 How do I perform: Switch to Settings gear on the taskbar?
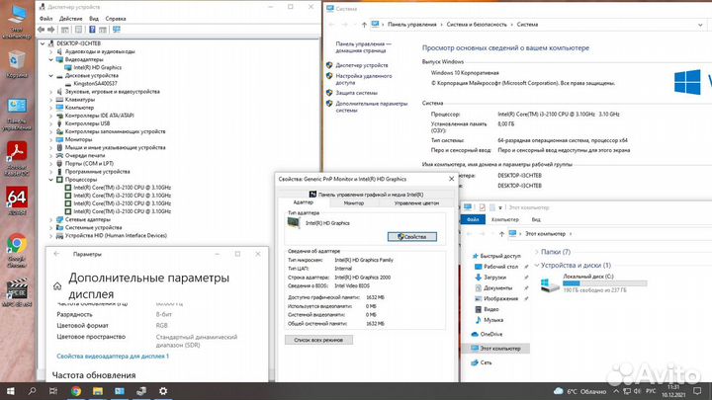[163, 391]
